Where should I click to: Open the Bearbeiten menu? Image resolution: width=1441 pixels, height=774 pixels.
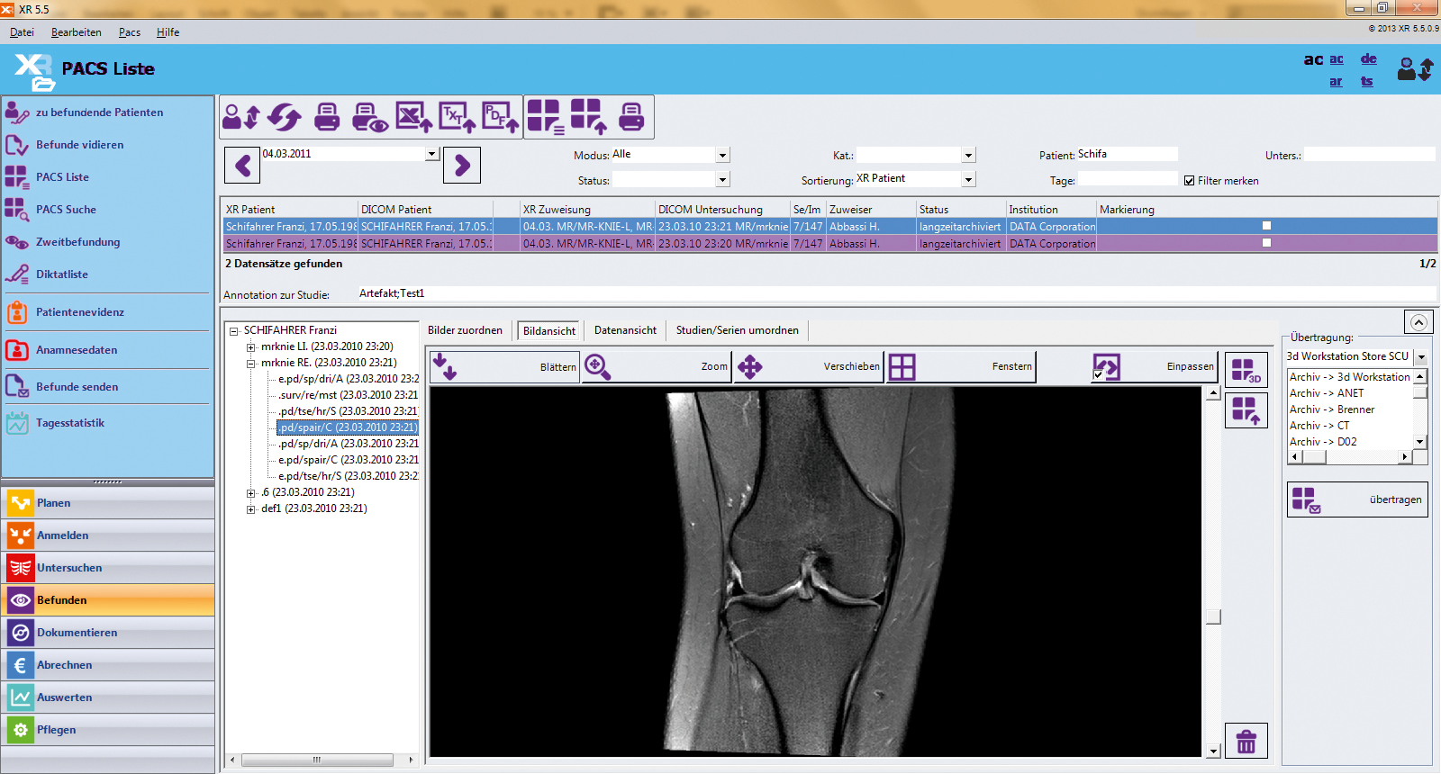[77, 32]
